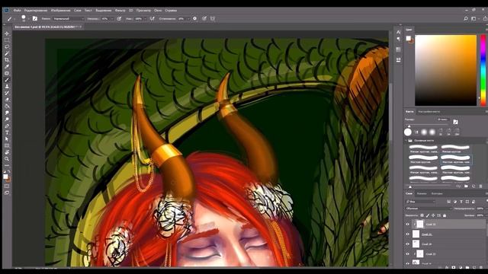Click layer opacity field in Layers panel
The height and width of the screenshot is (274, 488).
click(x=480, y=209)
